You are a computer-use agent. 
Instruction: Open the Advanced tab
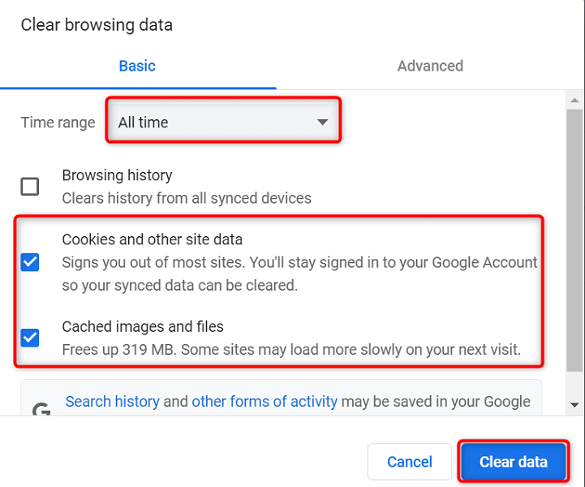pos(430,67)
